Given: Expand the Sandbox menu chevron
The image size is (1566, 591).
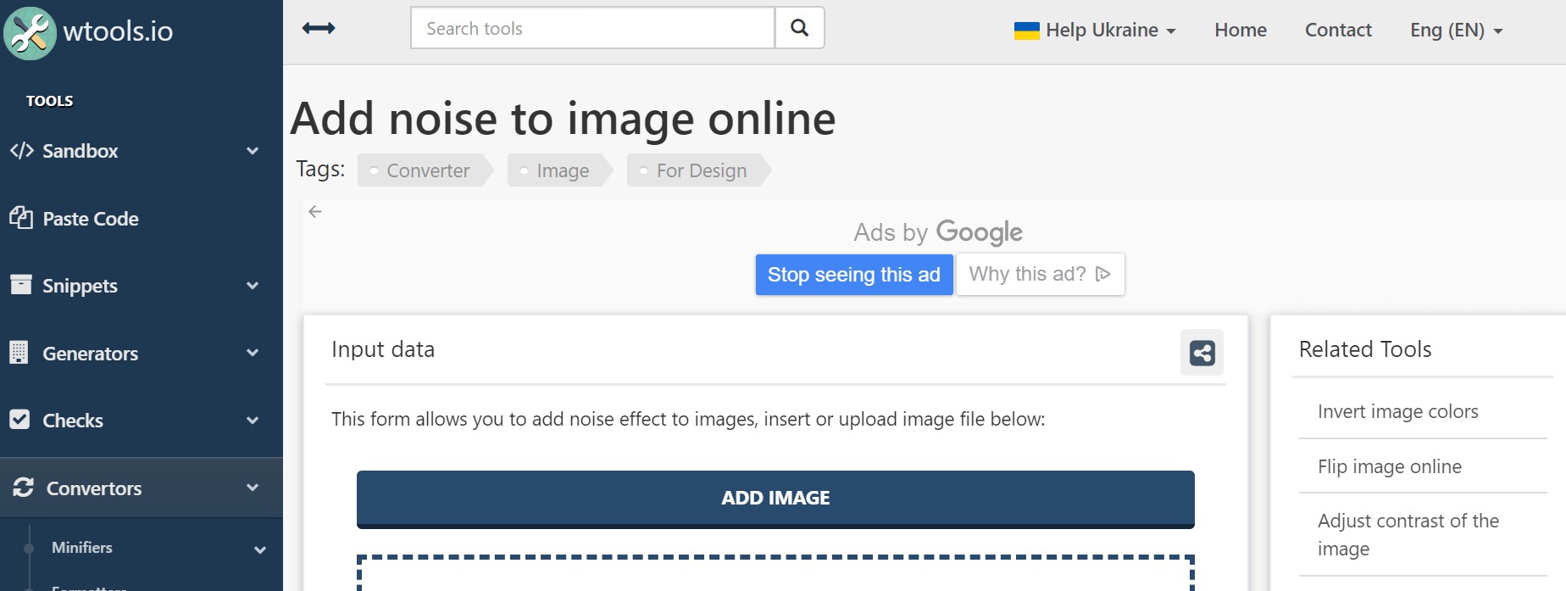Looking at the screenshot, I should [x=253, y=151].
